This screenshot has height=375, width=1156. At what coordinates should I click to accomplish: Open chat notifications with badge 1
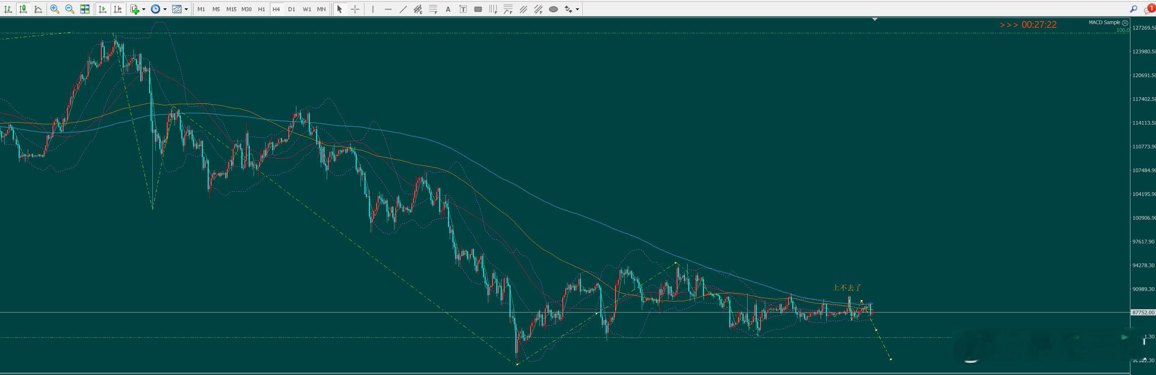[x=1151, y=9]
